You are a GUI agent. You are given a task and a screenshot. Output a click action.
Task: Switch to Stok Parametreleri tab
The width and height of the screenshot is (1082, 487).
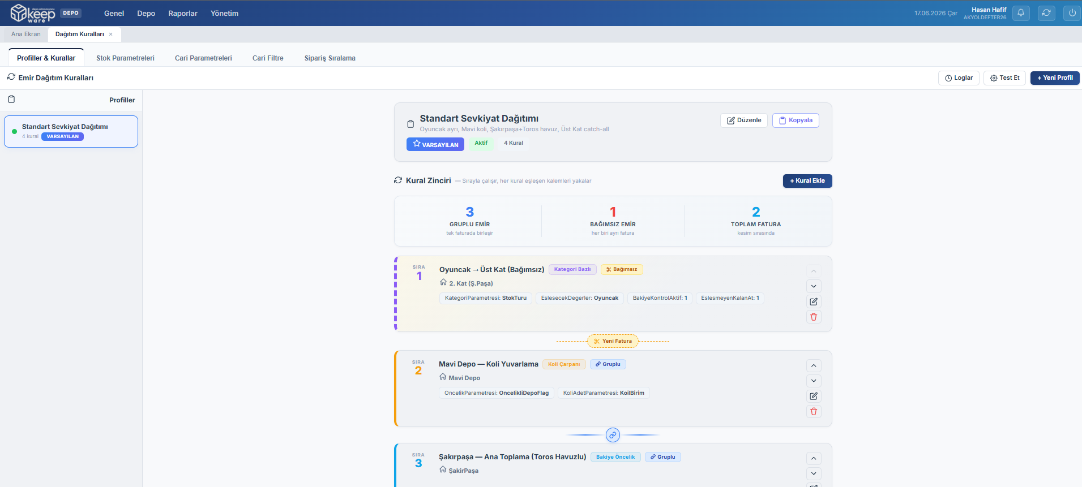pos(125,58)
